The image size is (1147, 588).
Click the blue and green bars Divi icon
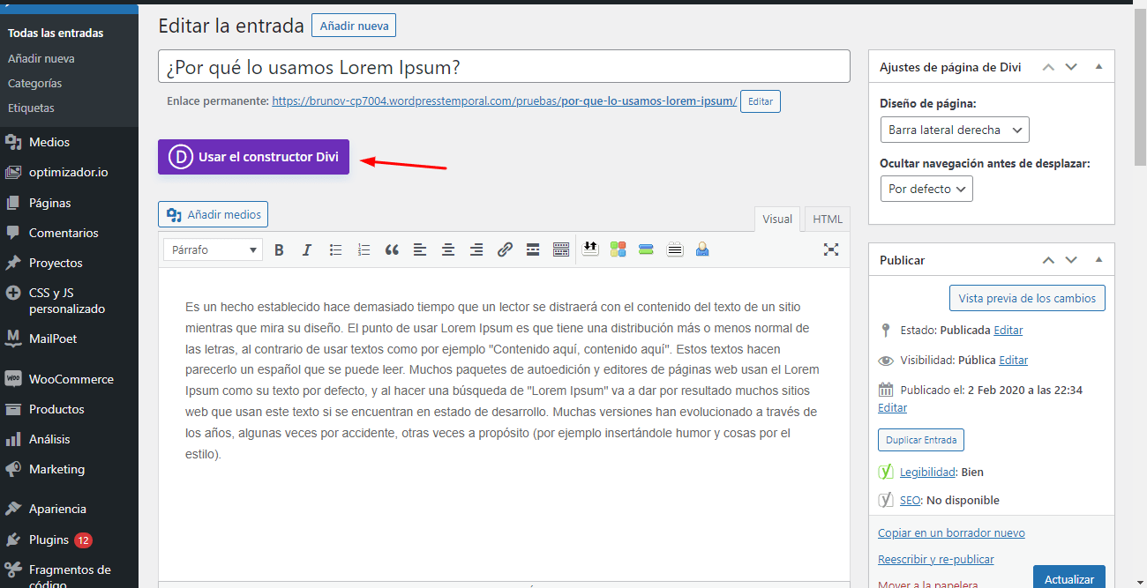coord(646,249)
